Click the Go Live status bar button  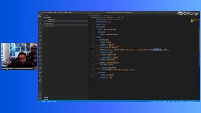[182, 101]
